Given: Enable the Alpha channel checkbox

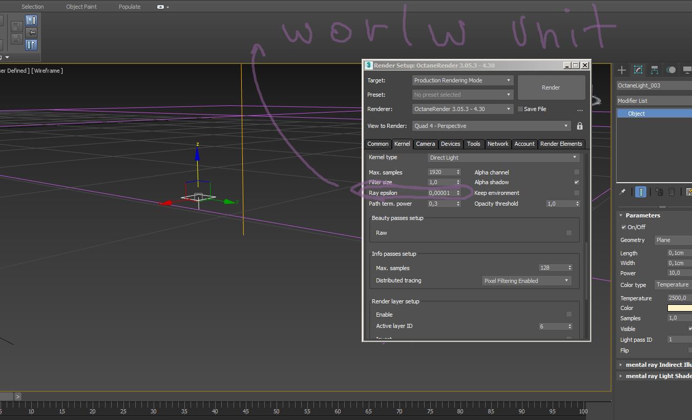Looking at the screenshot, I should click(577, 172).
